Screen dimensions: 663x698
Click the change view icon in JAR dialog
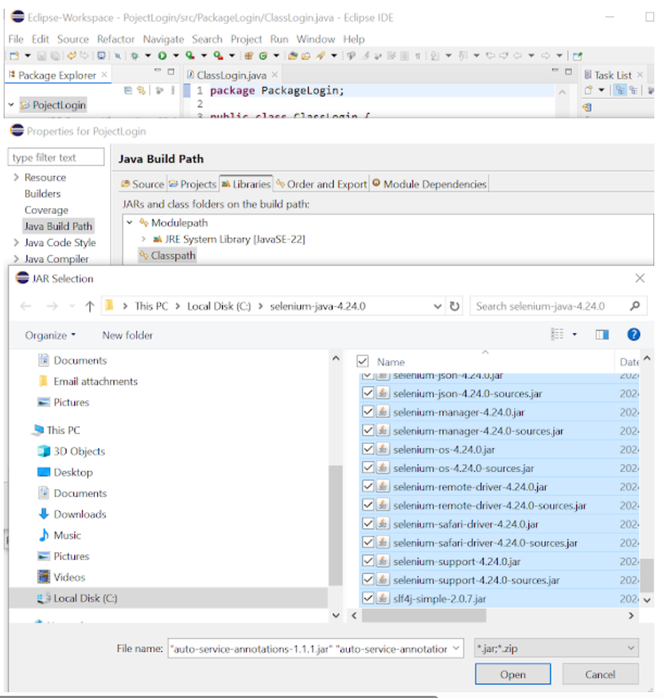pos(557,334)
